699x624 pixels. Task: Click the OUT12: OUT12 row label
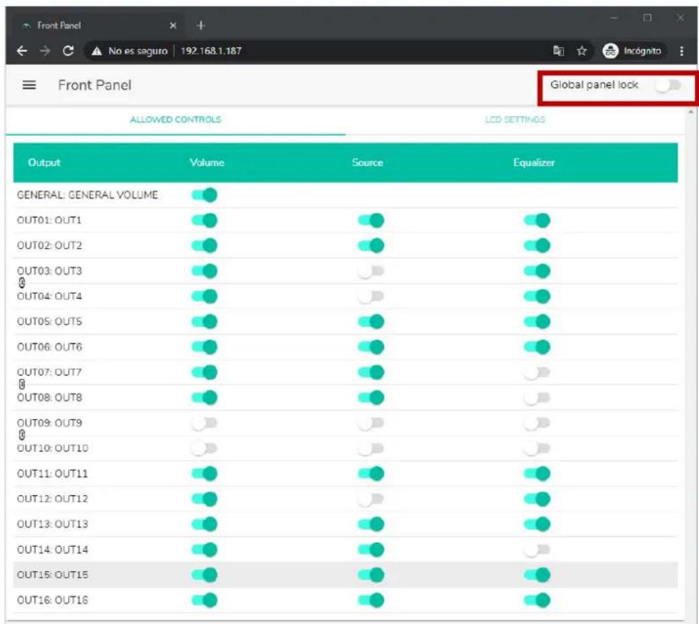[52, 499]
